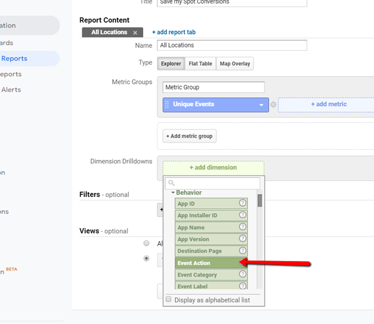Open Alerts in the left sidebar
The width and height of the screenshot is (374, 324).
tap(11, 90)
